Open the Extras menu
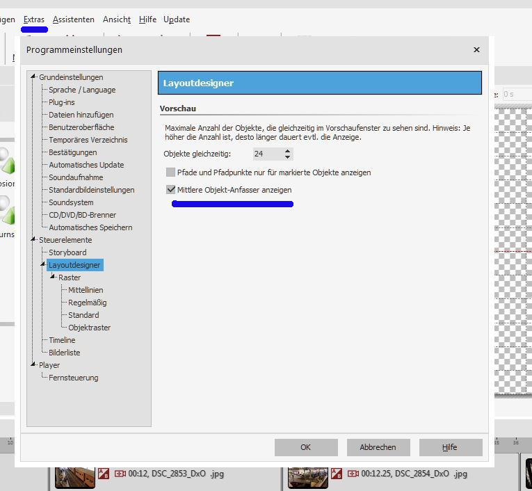This screenshot has width=532, height=491. [33, 19]
